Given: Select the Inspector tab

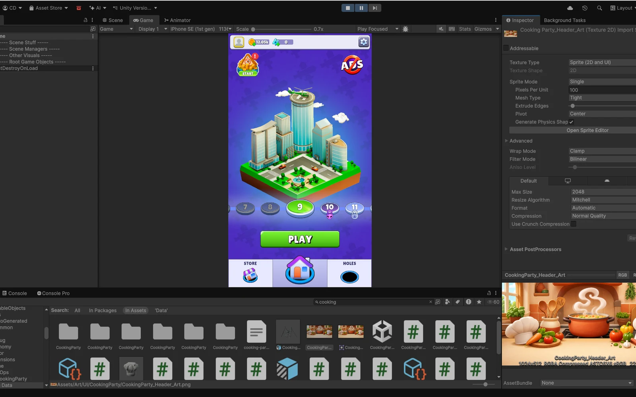Looking at the screenshot, I should coord(520,20).
